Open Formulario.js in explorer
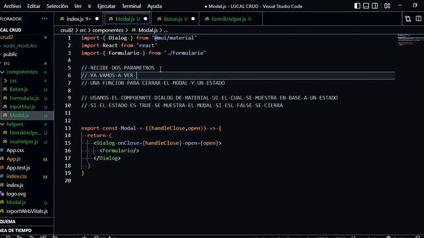The width and height of the screenshot is (424, 238). coord(24,99)
